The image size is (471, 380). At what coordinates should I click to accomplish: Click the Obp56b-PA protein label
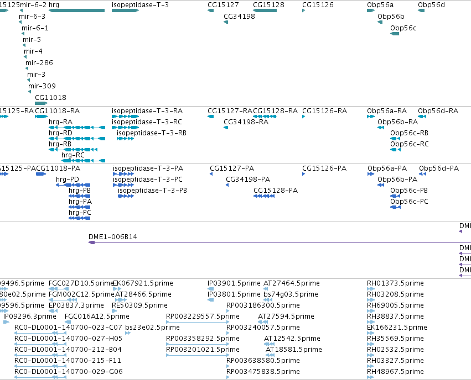click(397, 180)
